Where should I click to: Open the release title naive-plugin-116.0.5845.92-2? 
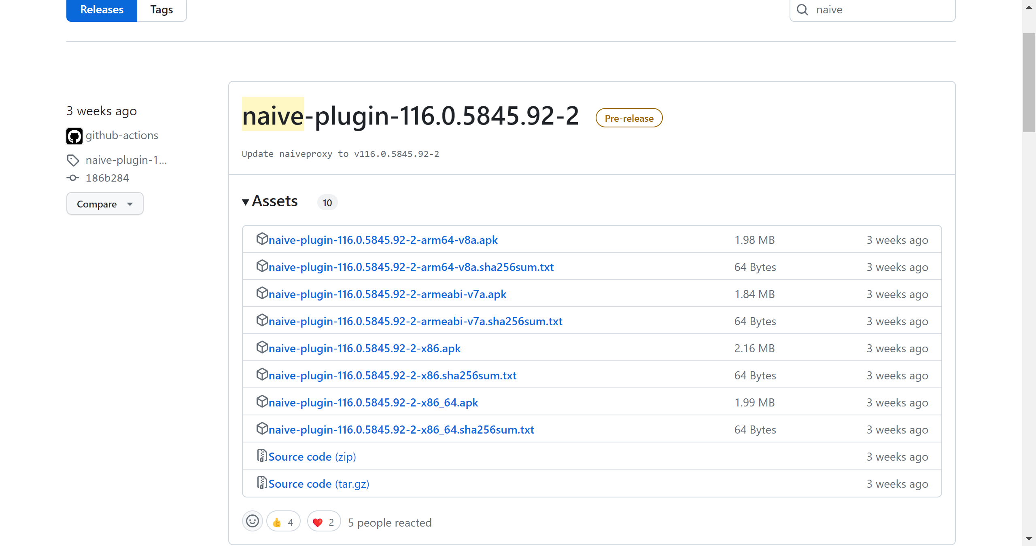[x=410, y=116]
